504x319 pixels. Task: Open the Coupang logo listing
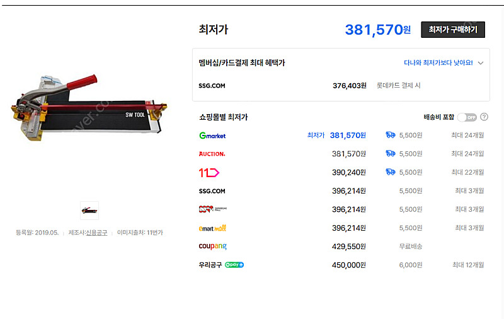click(x=212, y=246)
